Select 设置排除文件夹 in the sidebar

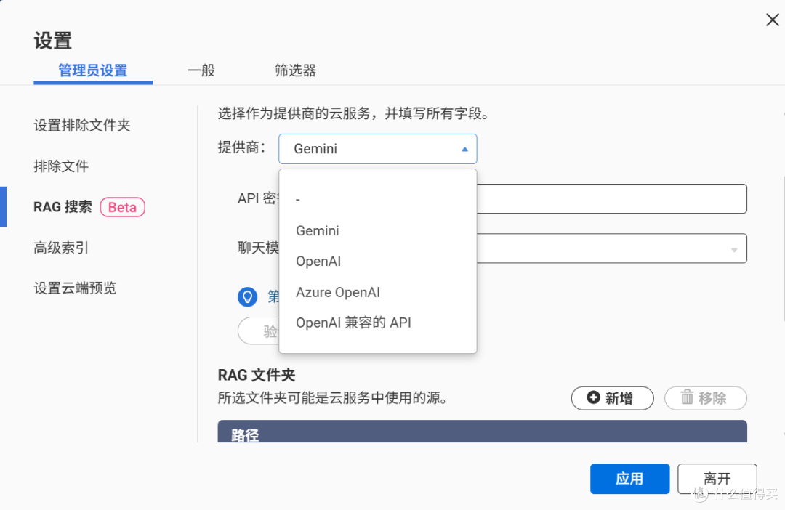82,125
